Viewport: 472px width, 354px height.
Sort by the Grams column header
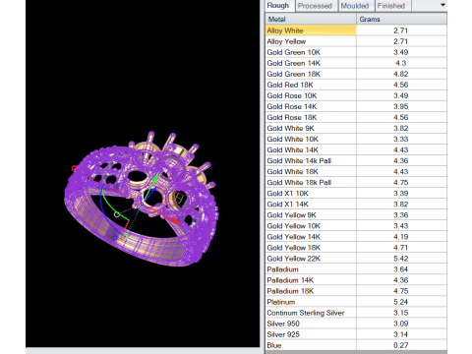(401, 19)
